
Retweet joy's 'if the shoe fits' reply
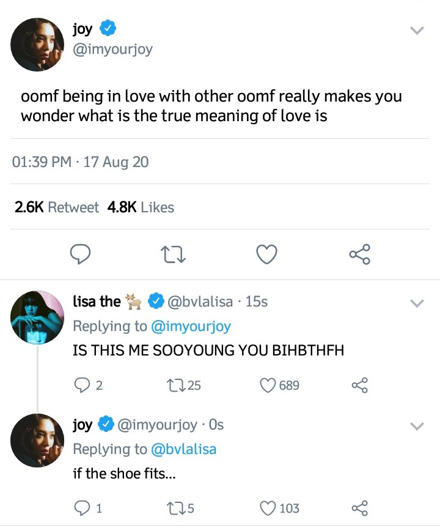click(174, 508)
